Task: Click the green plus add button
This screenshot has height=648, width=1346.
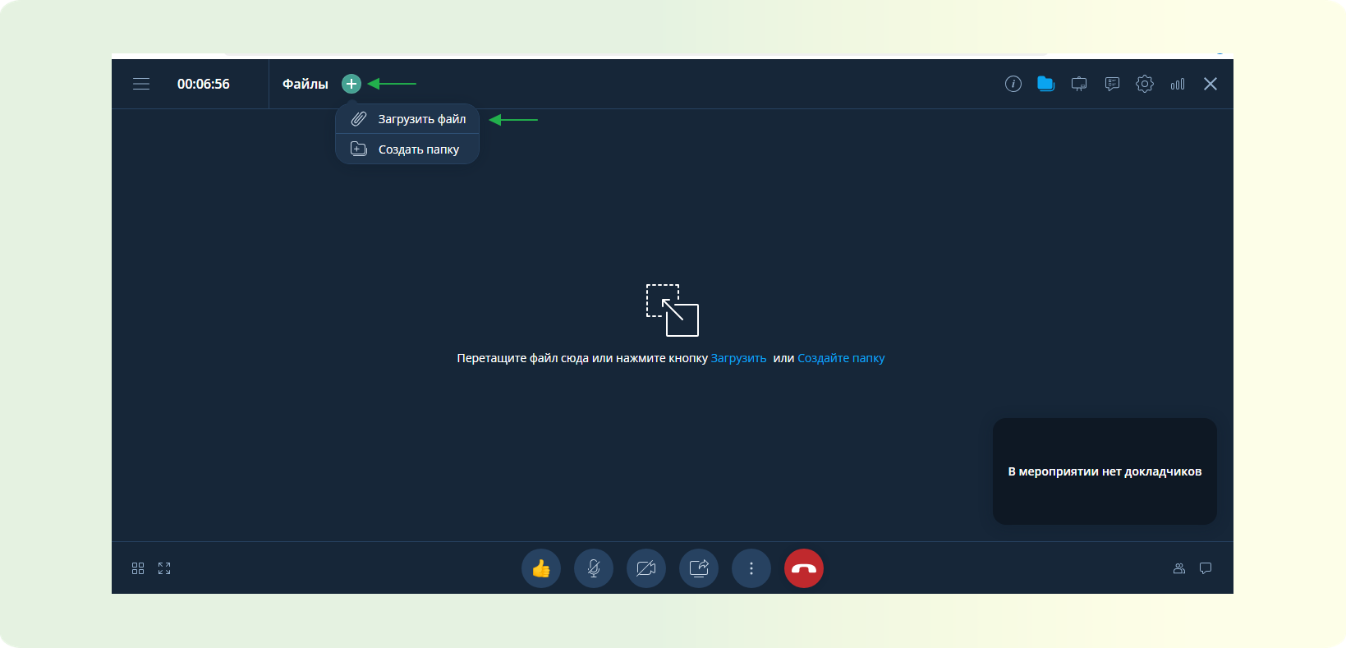Action: click(351, 84)
